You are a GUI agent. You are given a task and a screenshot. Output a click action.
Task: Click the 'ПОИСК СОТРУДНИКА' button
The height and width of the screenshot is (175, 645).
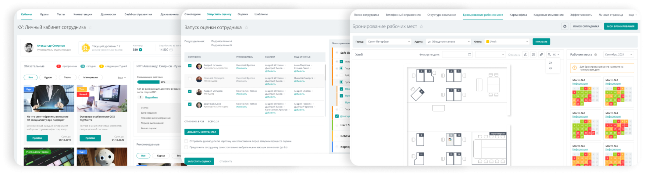(586, 26)
